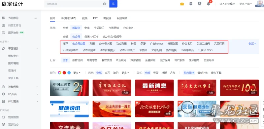Select 文艺 style filter
The image size is (264, 129).
[107, 73]
